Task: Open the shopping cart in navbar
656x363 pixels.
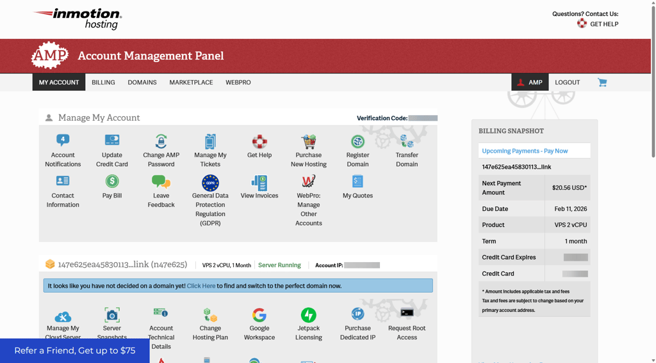Action: click(x=602, y=82)
